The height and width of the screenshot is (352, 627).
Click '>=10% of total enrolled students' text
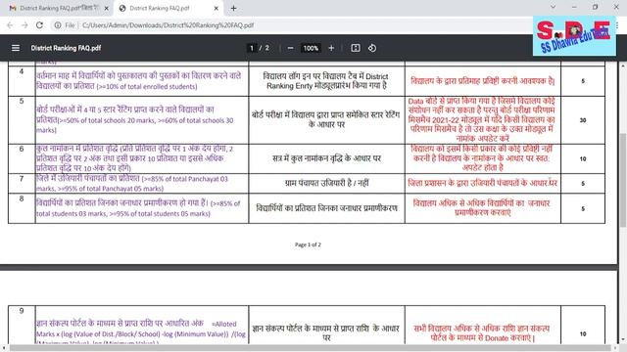(x=147, y=87)
